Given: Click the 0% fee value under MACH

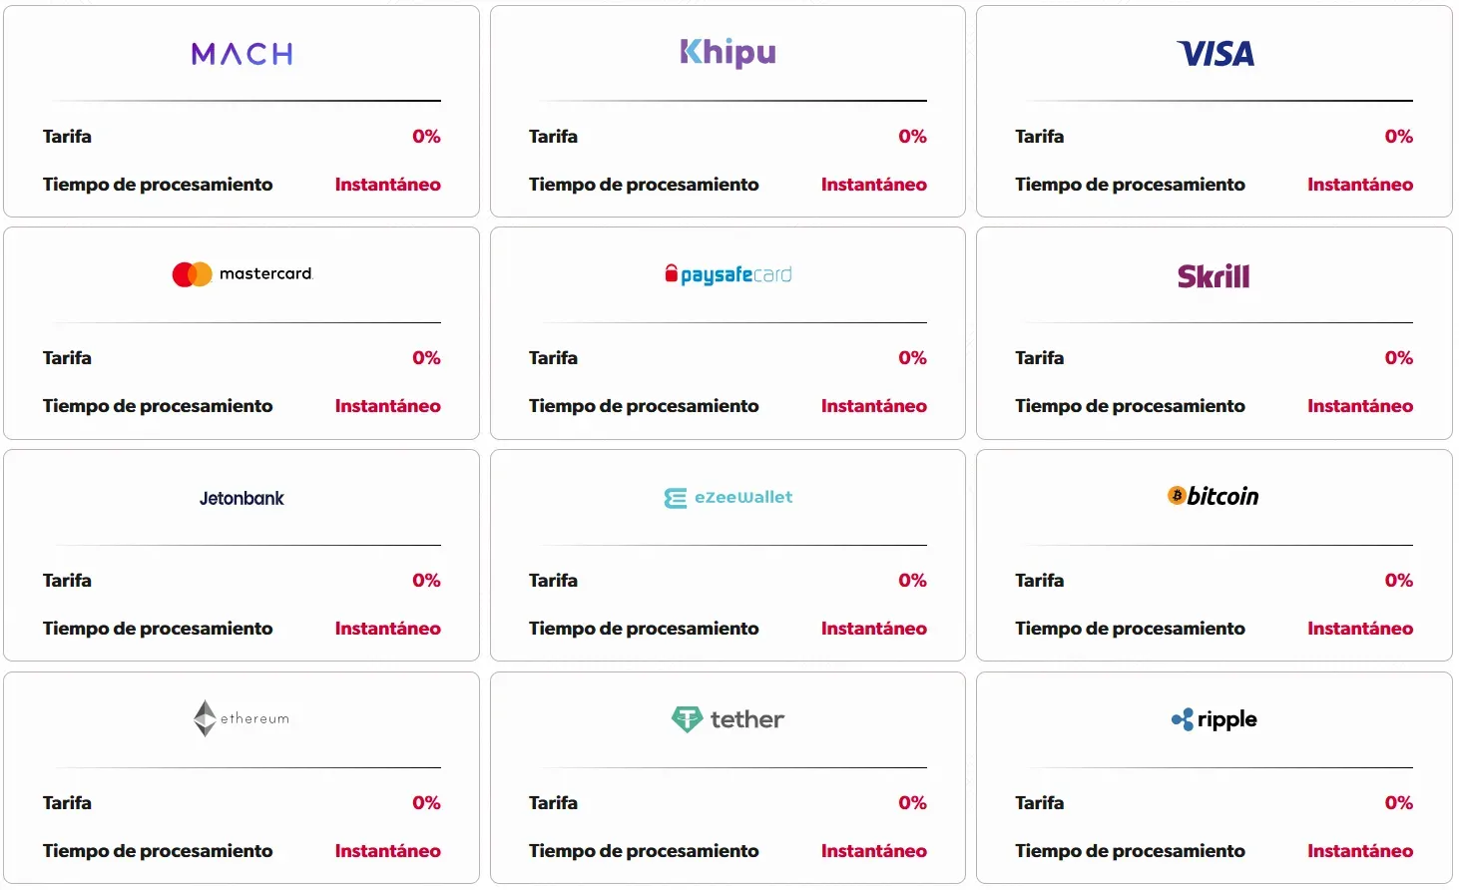Looking at the screenshot, I should click(426, 137).
